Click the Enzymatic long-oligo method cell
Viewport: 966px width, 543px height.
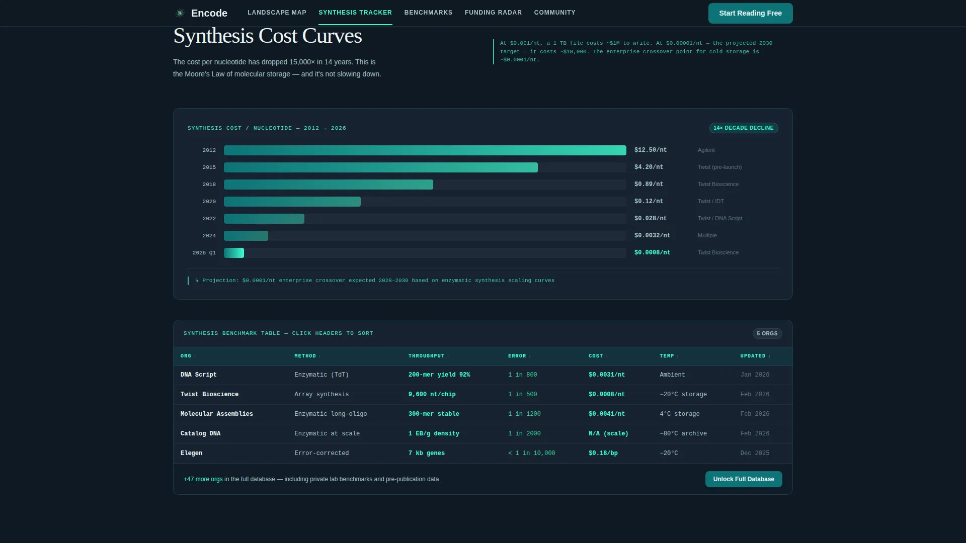coord(331,414)
